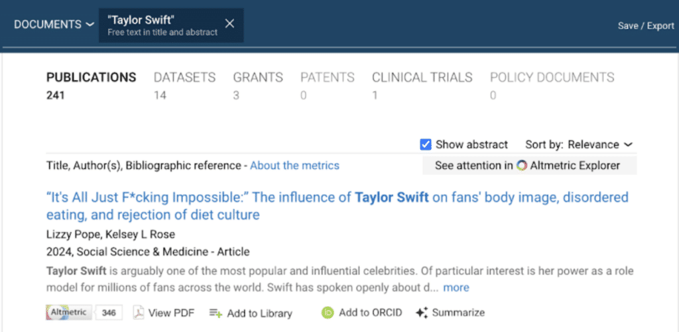Select the Publications tab
The height and width of the screenshot is (332, 679).
coord(91,78)
